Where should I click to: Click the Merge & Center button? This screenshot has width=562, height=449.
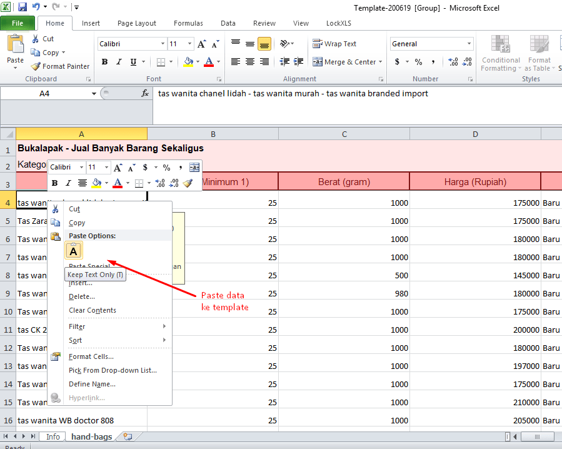344,62
